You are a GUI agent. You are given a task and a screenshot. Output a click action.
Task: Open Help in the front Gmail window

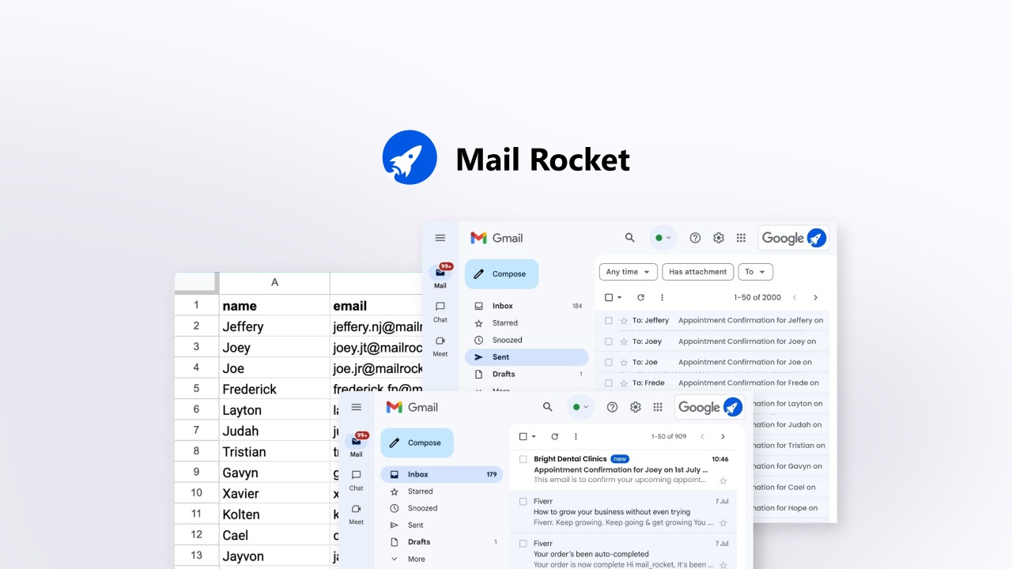612,407
